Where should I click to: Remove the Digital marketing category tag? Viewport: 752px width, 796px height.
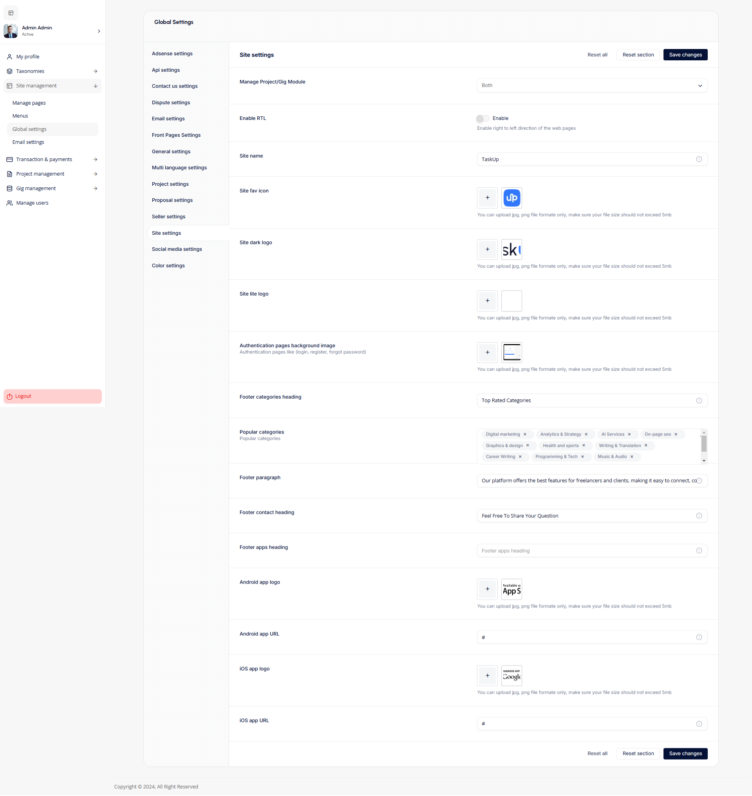525,434
